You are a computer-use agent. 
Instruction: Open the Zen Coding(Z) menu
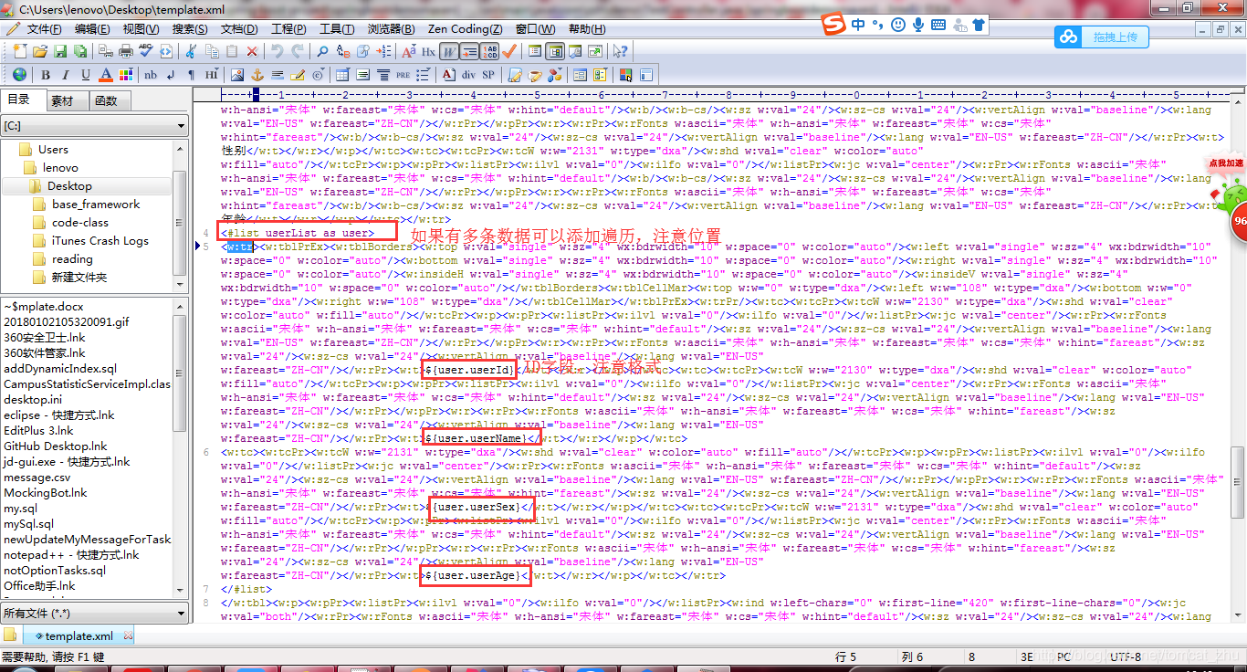click(x=465, y=29)
